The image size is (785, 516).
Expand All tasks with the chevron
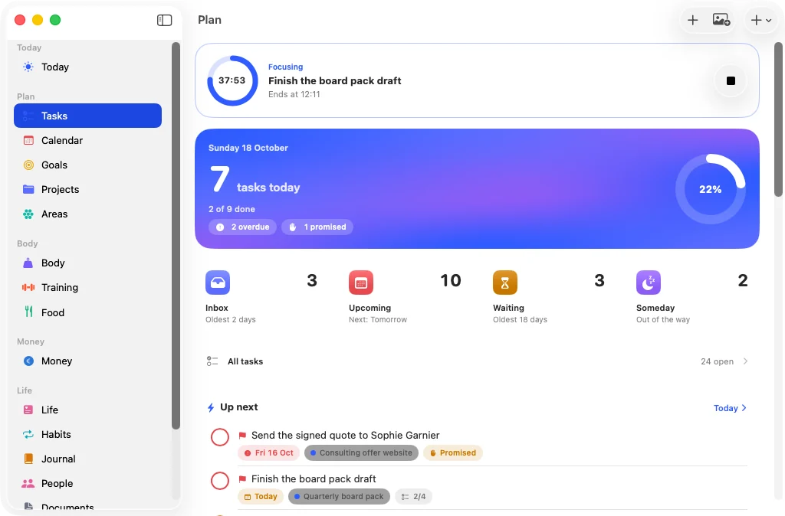745,361
